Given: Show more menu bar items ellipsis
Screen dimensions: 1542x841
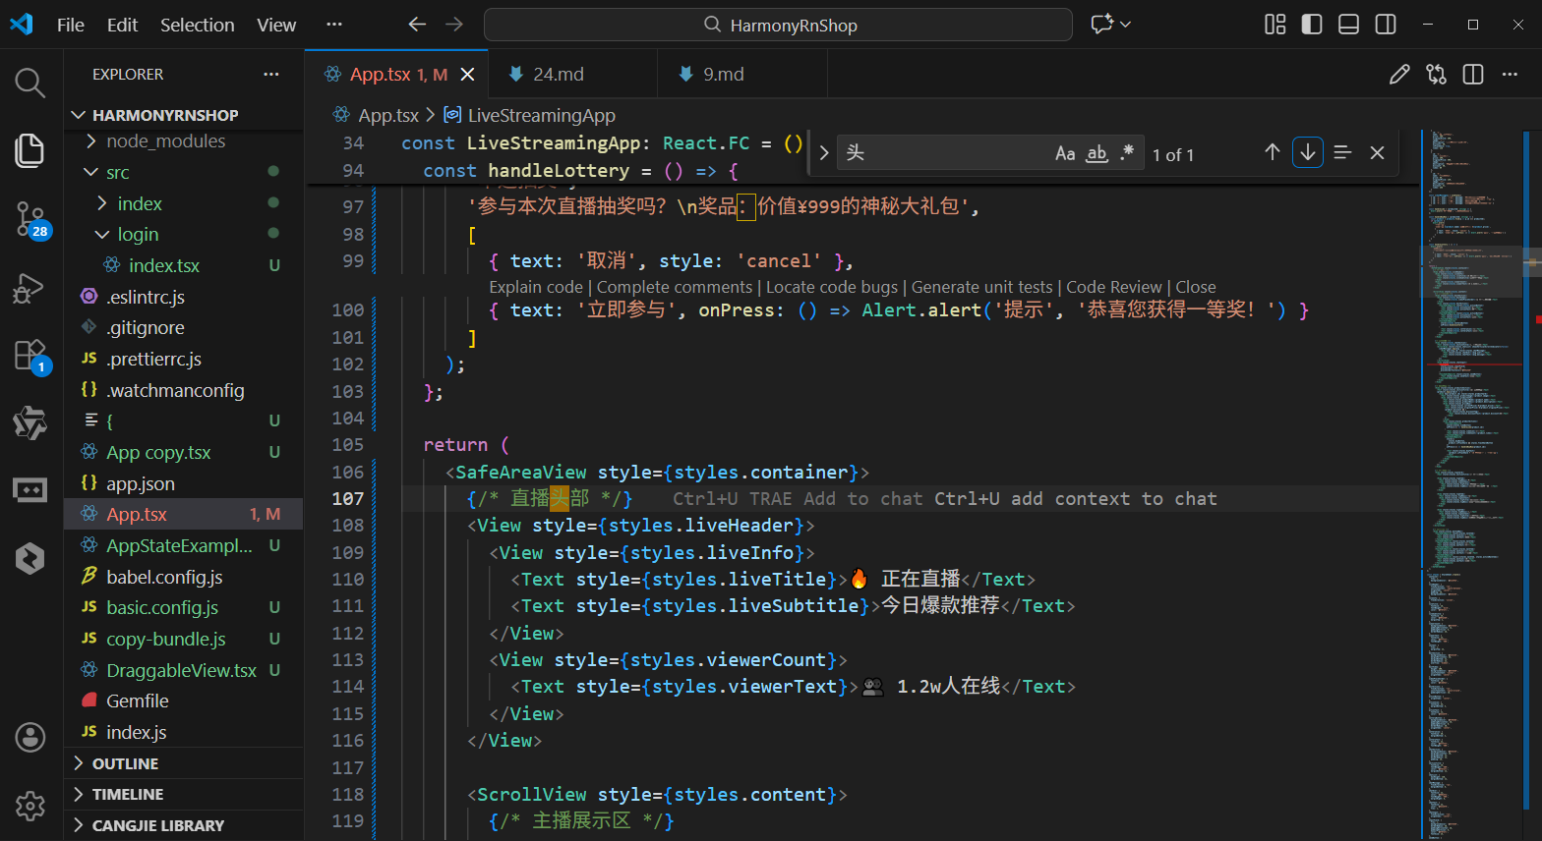Looking at the screenshot, I should point(334,25).
